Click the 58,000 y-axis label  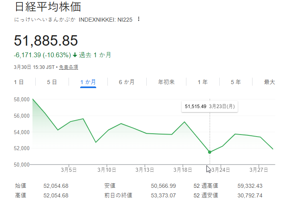[x=22, y=99]
